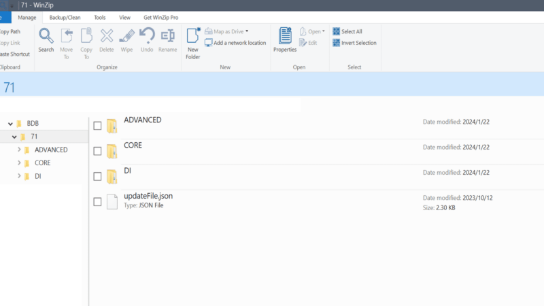This screenshot has height=306, width=544.
Task: Click the Undo arrow icon
Action: click(147, 35)
